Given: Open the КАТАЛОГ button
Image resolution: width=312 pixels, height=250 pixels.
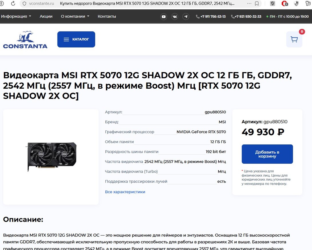Looking at the screenshot, I should click(x=76, y=39).
